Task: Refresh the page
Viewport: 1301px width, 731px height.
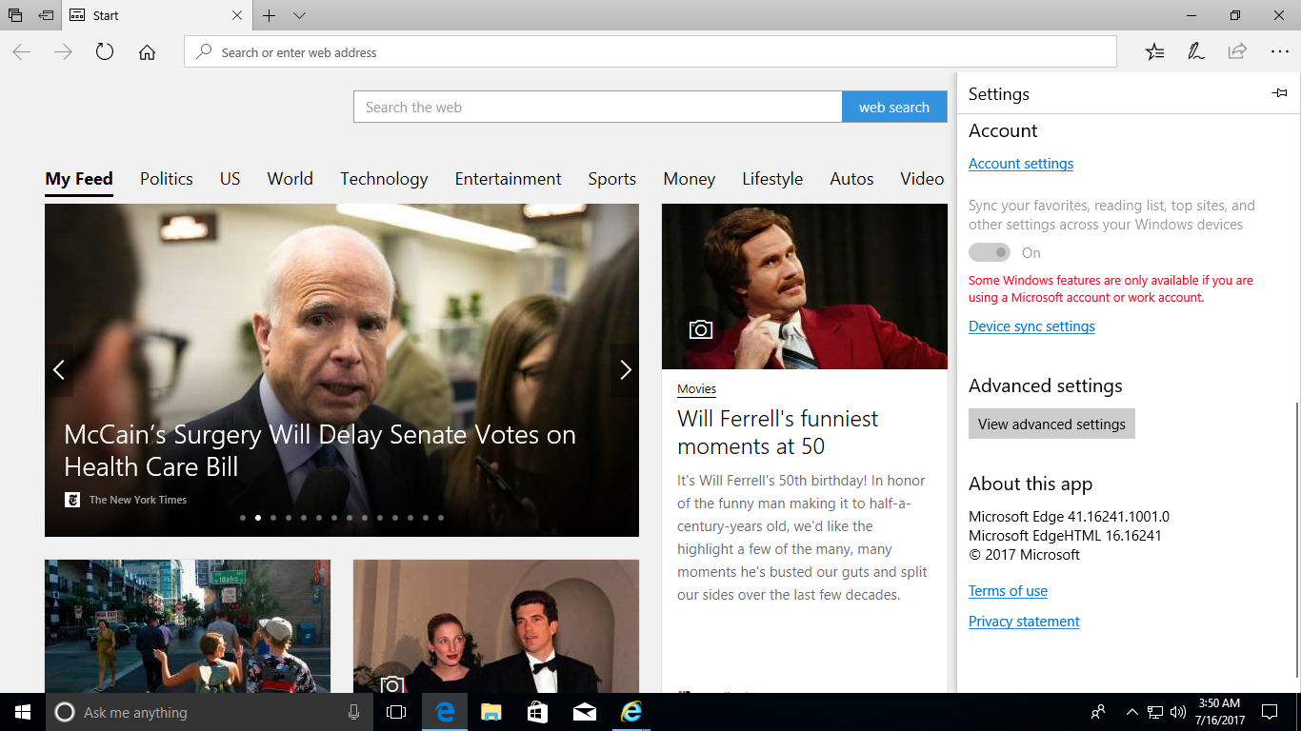Action: [105, 52]
